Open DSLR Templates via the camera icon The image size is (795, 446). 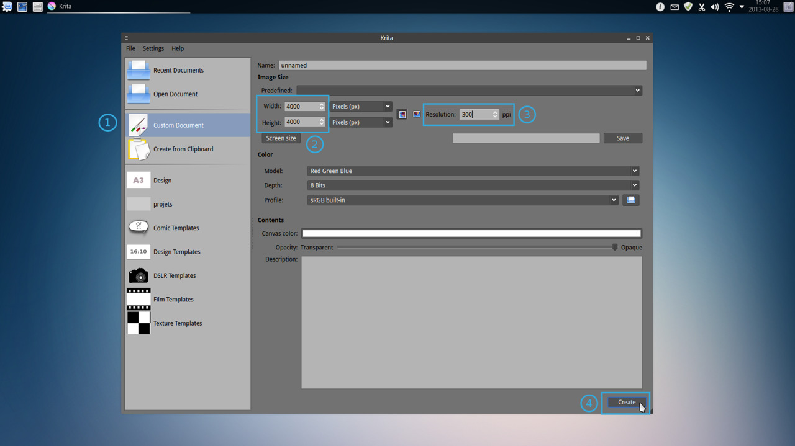point(138,275)
